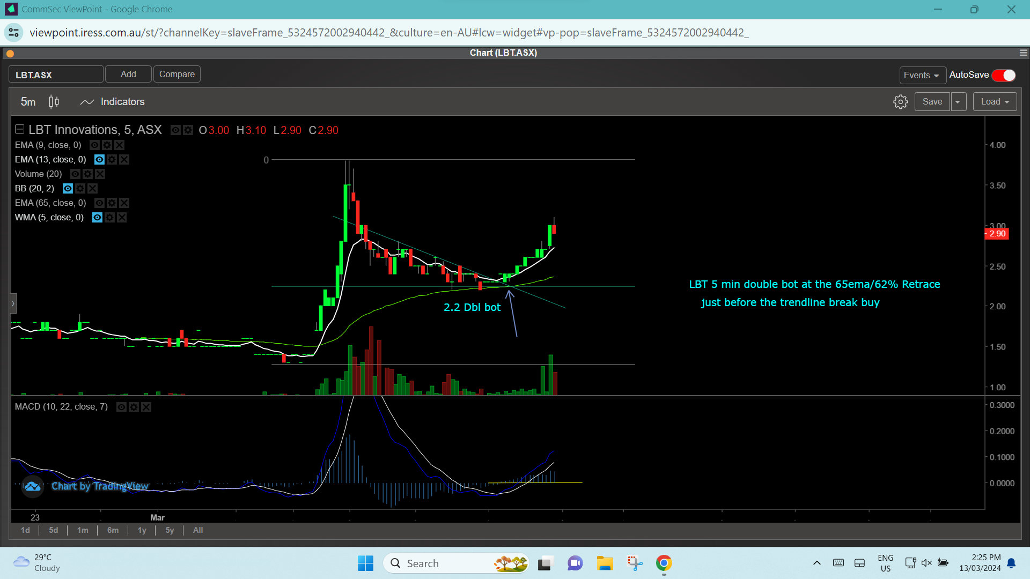Toggle visibility of MACD (10, 22, close, 7)
This screenshot has height=579, width=1030.
121,407
